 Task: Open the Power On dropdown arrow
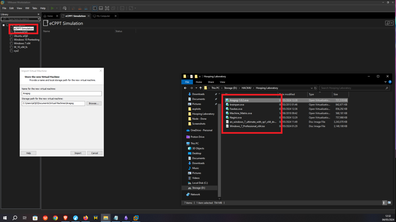(57, 8)
